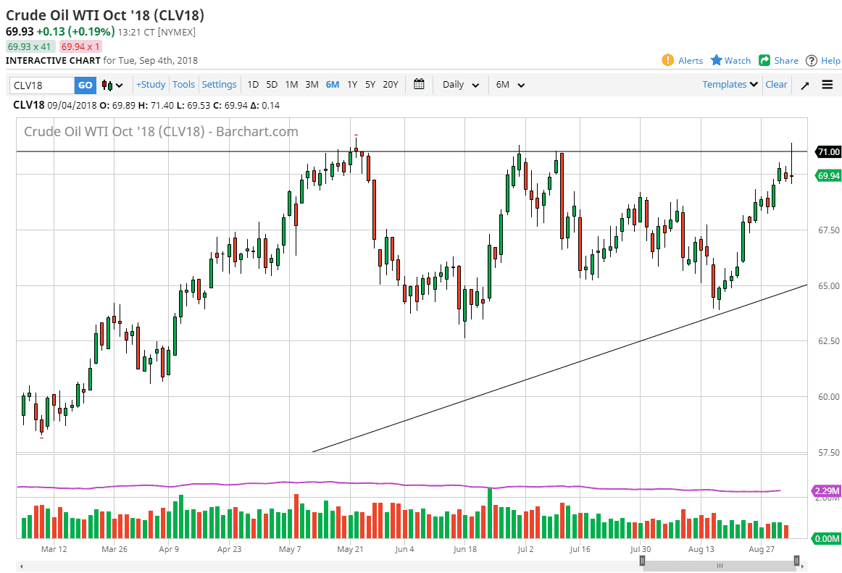The width and height of the screenshot is (842, 573).
Task: Open the 6M range dropdown
Action: 509,85
